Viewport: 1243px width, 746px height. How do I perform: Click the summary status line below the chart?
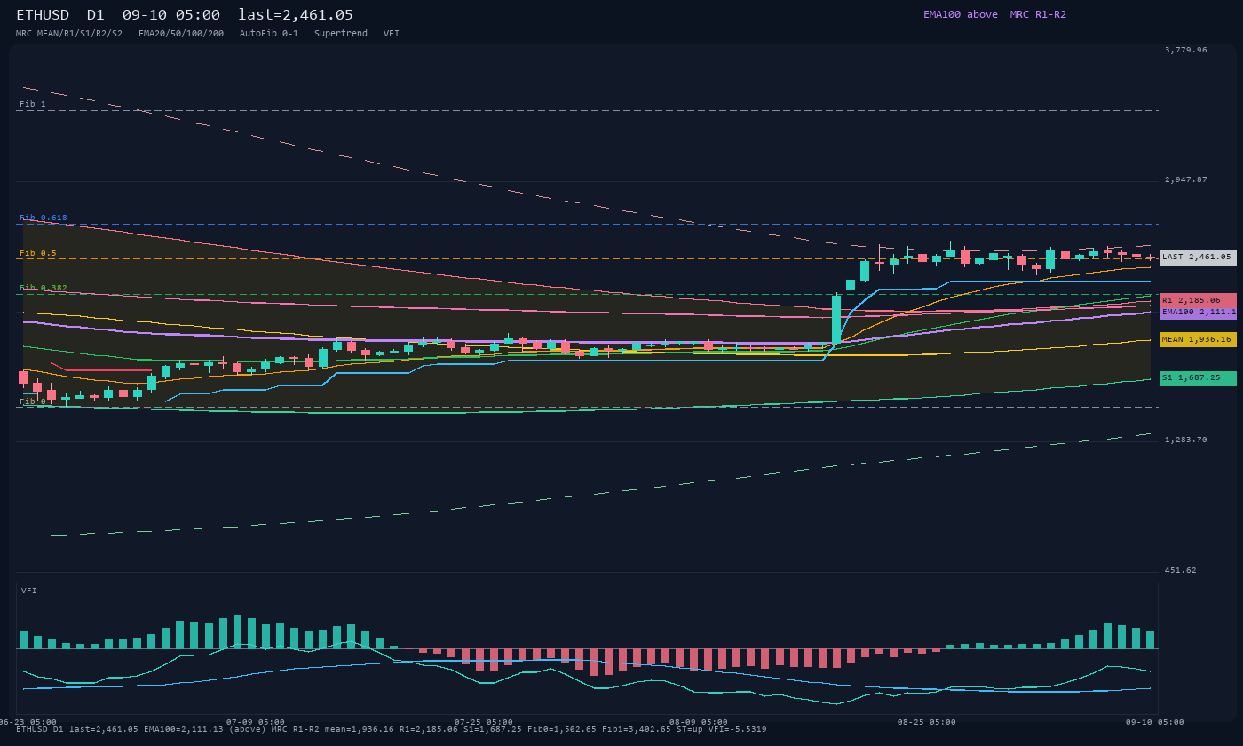point(392,729)
